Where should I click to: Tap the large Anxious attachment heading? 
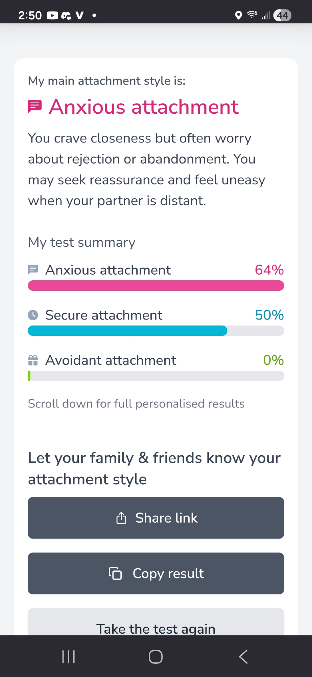click(x=144, y=107)
